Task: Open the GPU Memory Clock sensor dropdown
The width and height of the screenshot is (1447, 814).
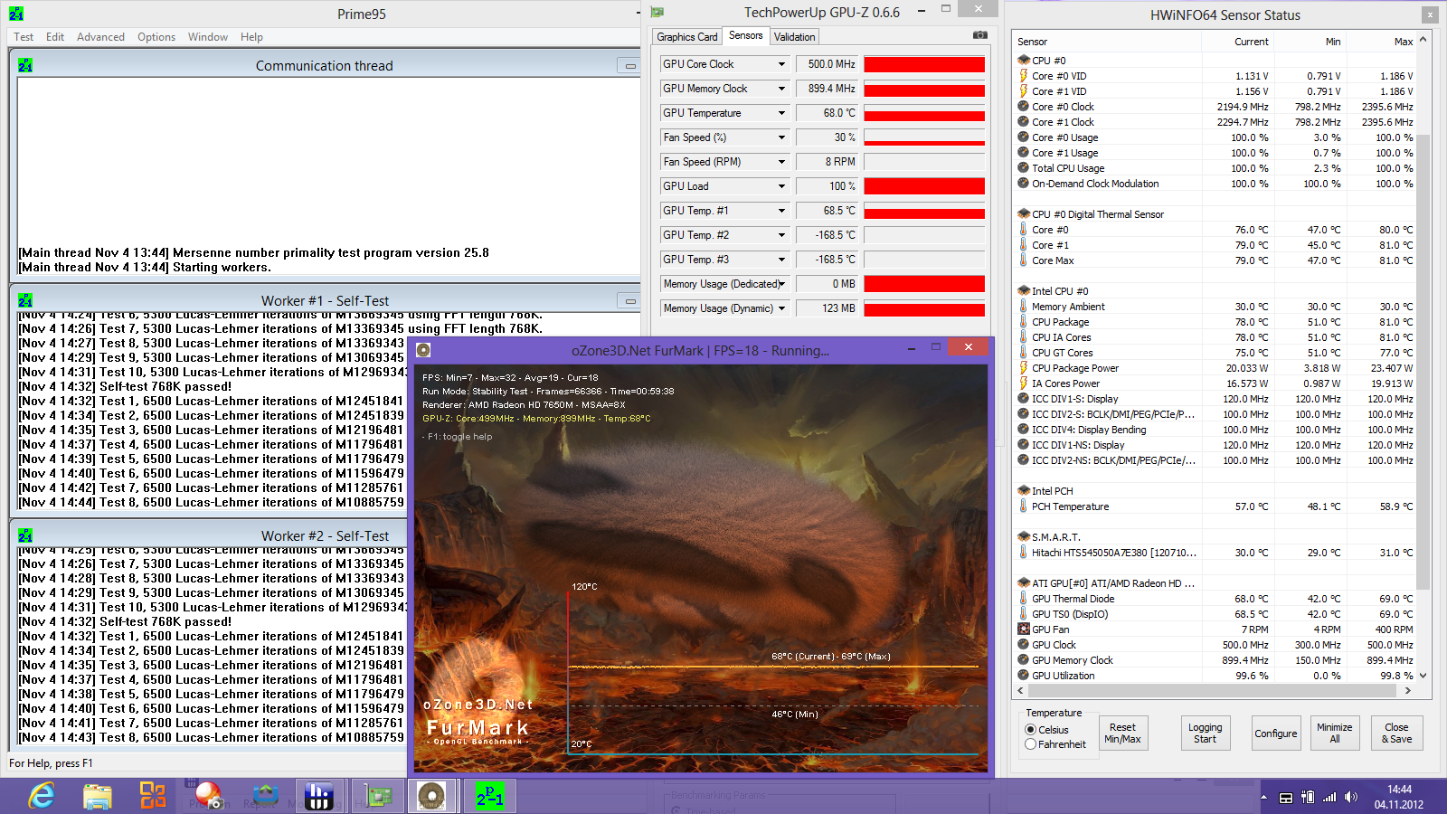Action: [781, 89]
